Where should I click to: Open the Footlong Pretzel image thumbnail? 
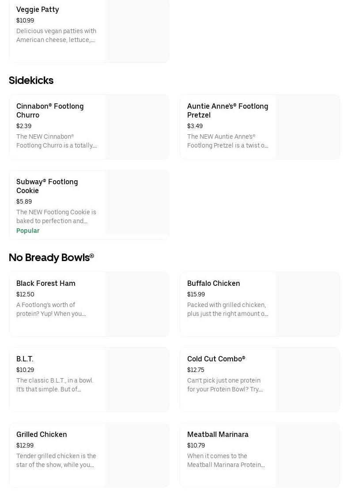click(x=307, y=127)
